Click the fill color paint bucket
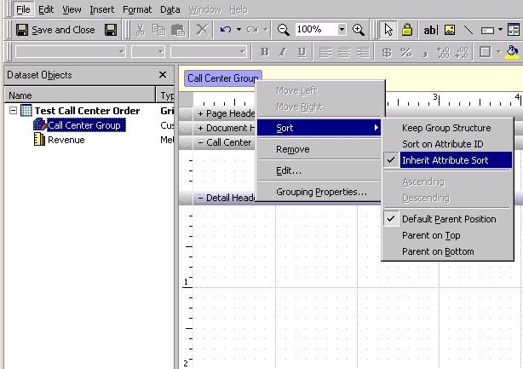 click(x=511, y=52)
